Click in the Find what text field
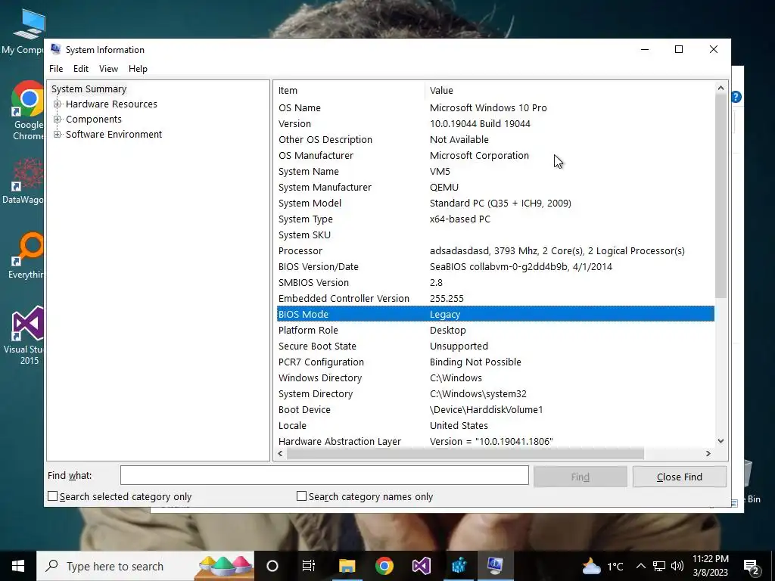The height and width of the screenshot is (581, 775). 324,475
